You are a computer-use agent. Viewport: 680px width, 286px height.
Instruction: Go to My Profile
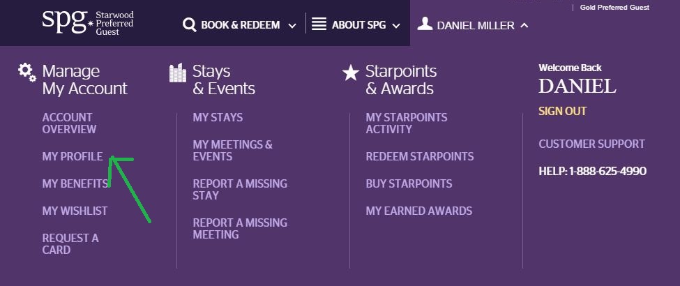click(x=73, y=157)
